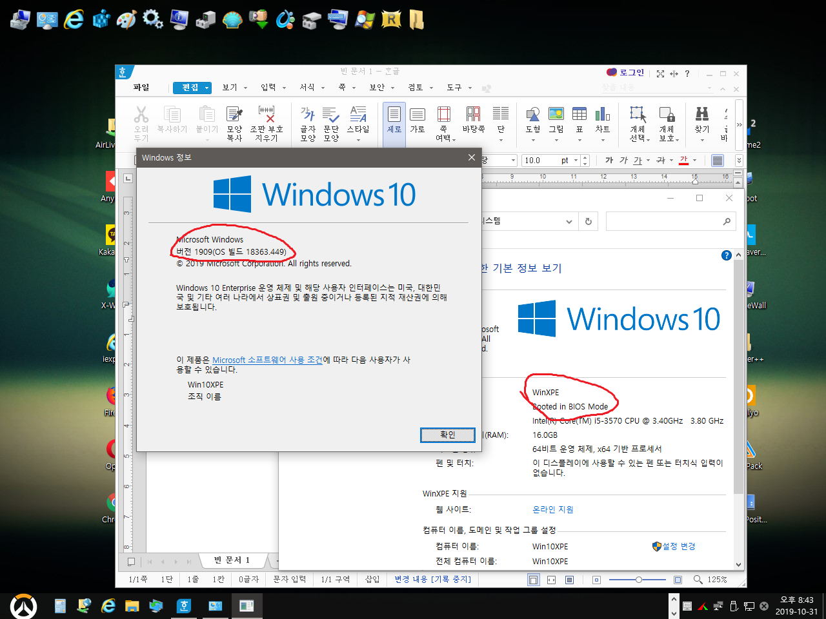
Task: Click the 로그인 button in Hangul
Action: [625, 72]
